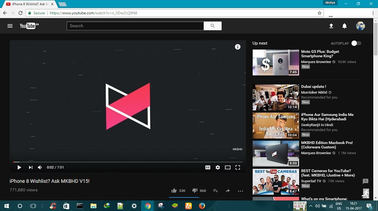
Task: Open File Explorer from taskbar
Action: pyautogui.click(x=93, y=206)
